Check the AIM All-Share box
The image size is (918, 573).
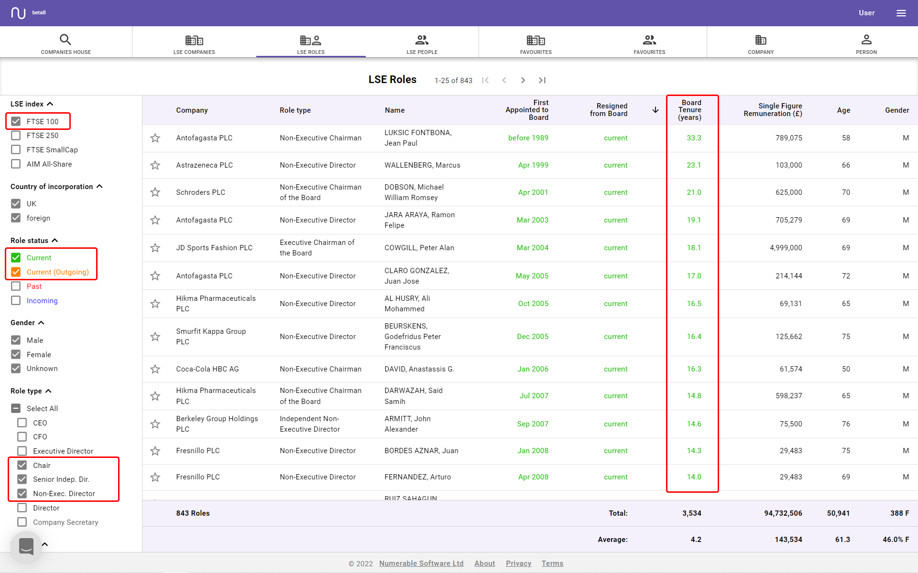[16, 164]
